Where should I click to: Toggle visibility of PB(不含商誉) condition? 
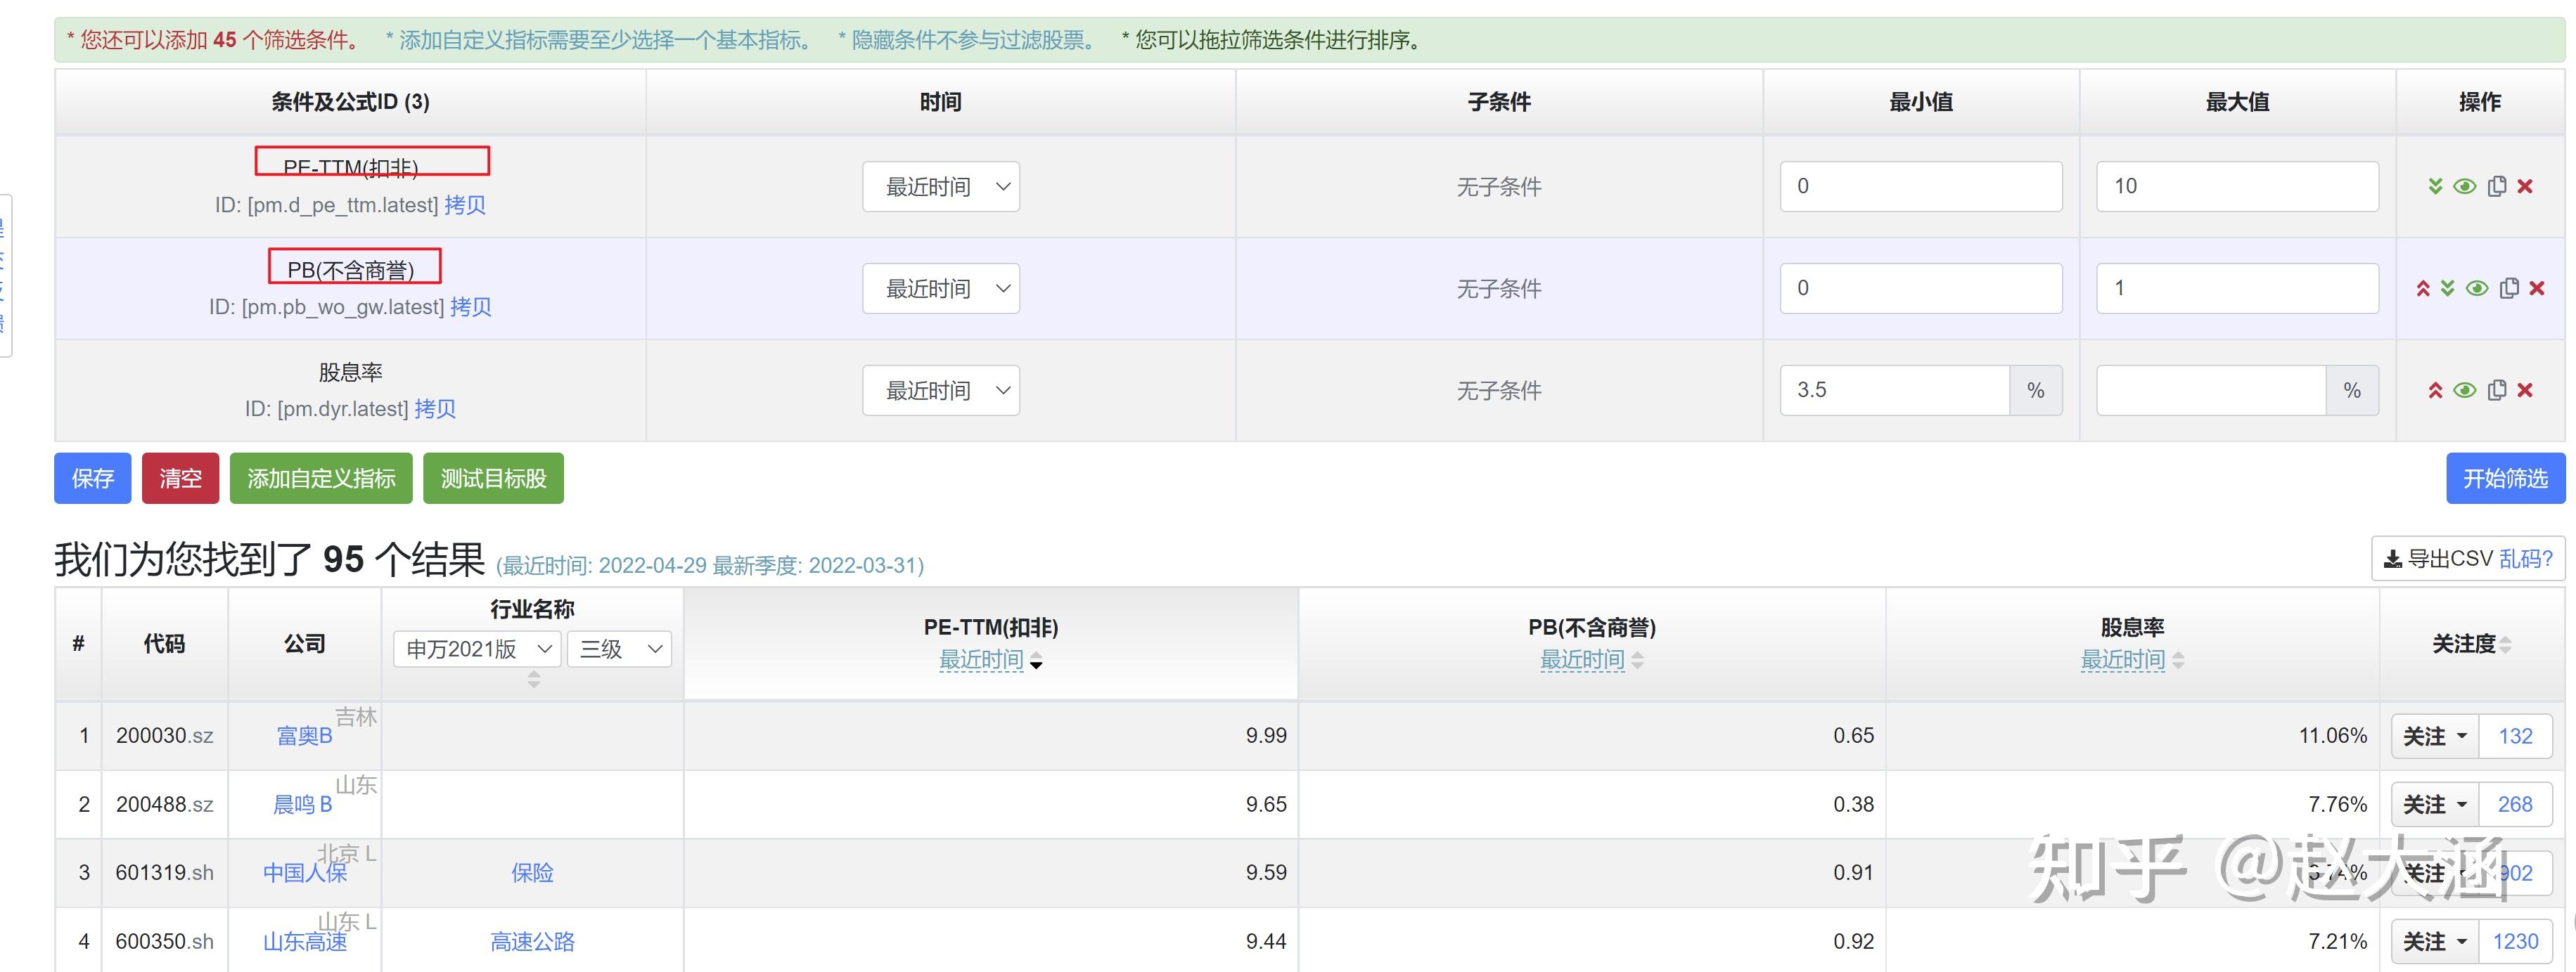click(2477, 289)
